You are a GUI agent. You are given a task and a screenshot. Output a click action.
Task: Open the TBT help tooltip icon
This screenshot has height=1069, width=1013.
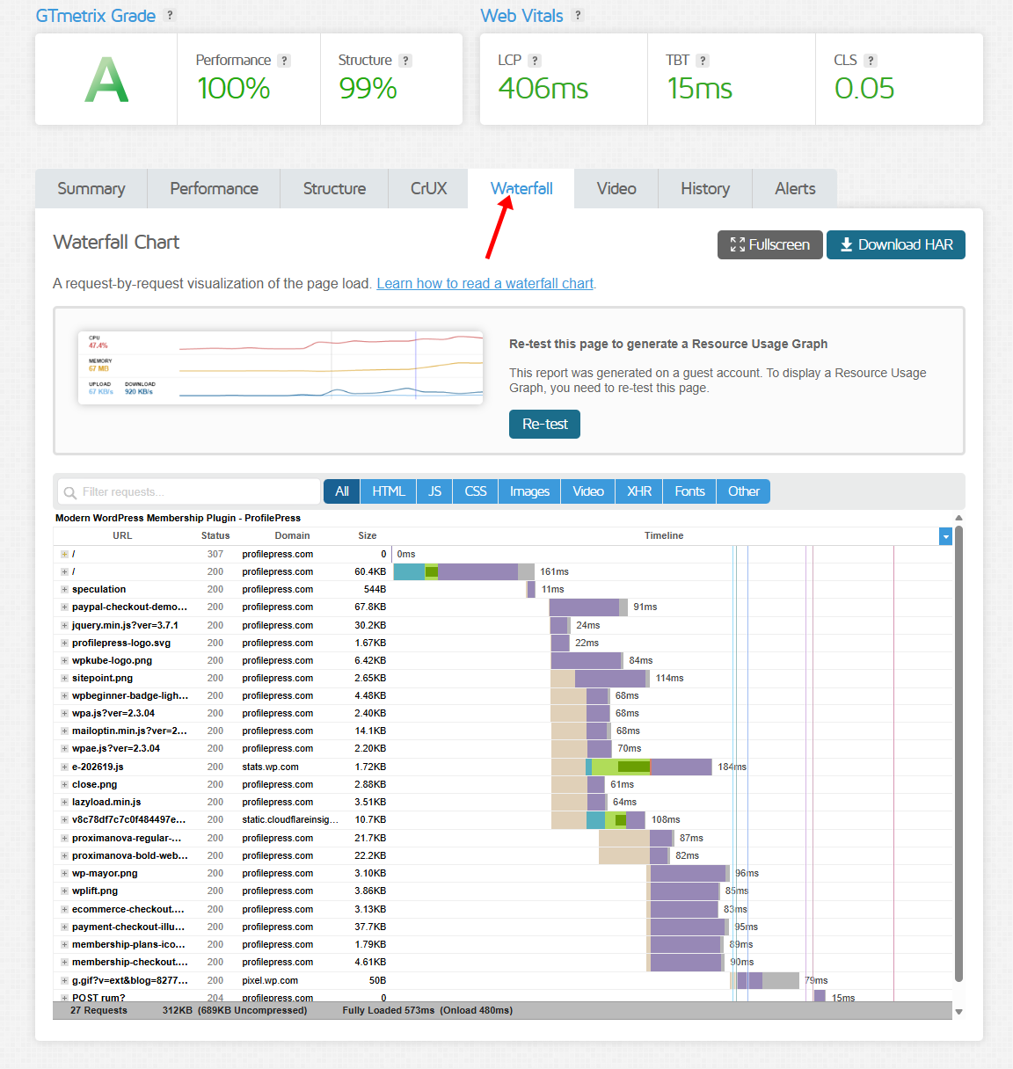tap(703, 61)
